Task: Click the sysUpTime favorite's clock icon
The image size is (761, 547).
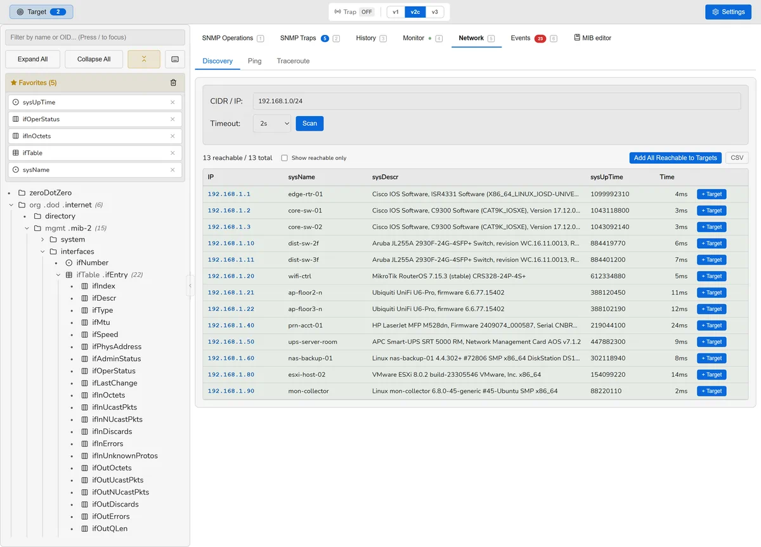Action: coord(16,102)
